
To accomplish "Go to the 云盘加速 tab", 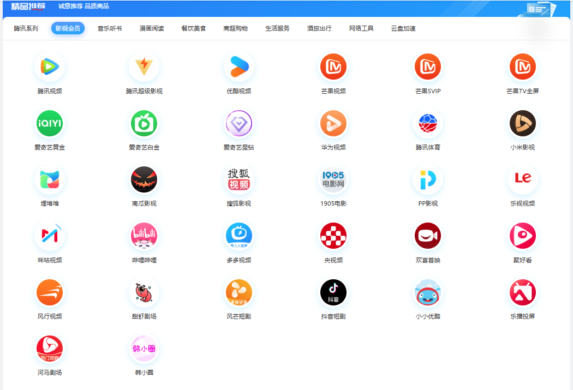I will coord(403,28).
